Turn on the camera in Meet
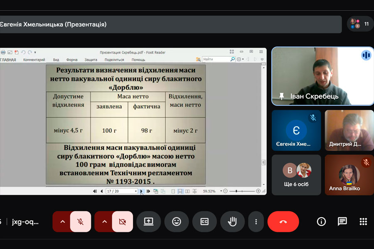Viewport: 374px width, 249px height. [x=122, y=222]
